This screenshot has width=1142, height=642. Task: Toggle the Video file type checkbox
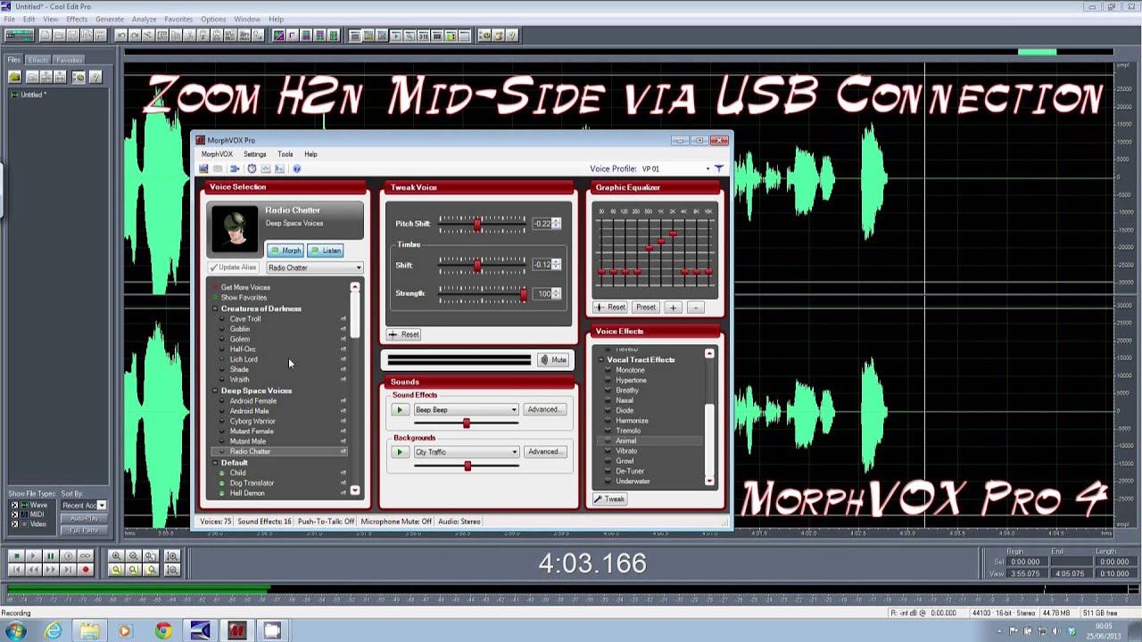[x=14, y=523]
